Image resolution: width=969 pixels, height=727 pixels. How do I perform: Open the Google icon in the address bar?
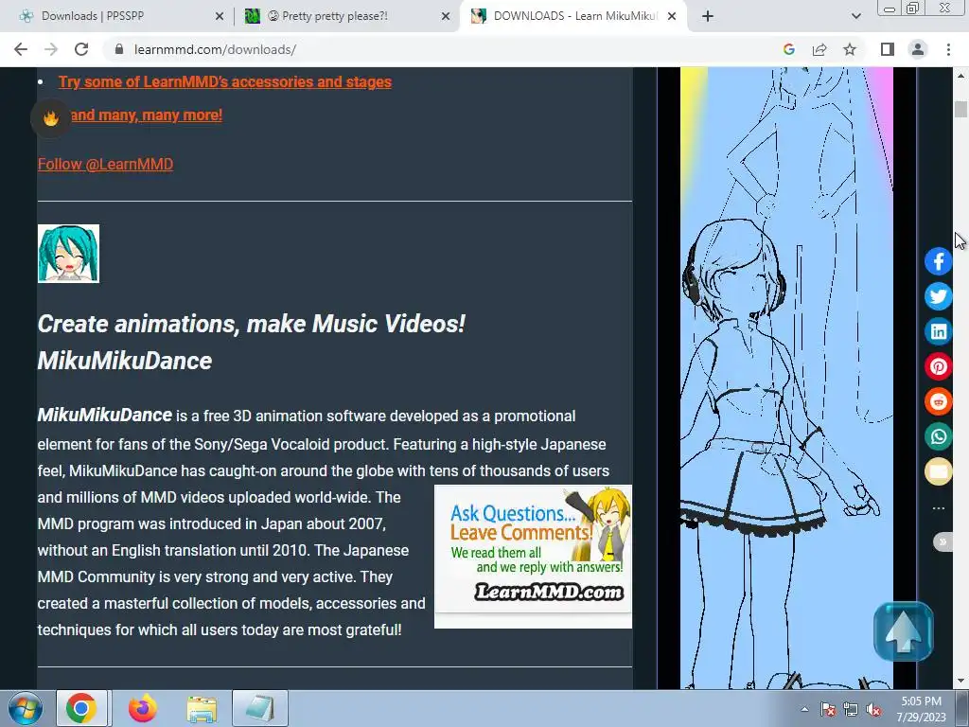tap(788, 49)
